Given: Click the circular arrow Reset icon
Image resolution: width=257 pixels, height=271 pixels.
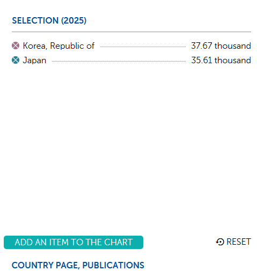Looking at the screenshot, I should [220, 242].
